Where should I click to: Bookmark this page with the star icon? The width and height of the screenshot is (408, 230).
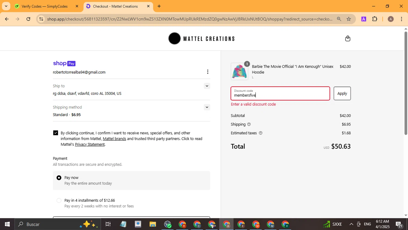349,19
